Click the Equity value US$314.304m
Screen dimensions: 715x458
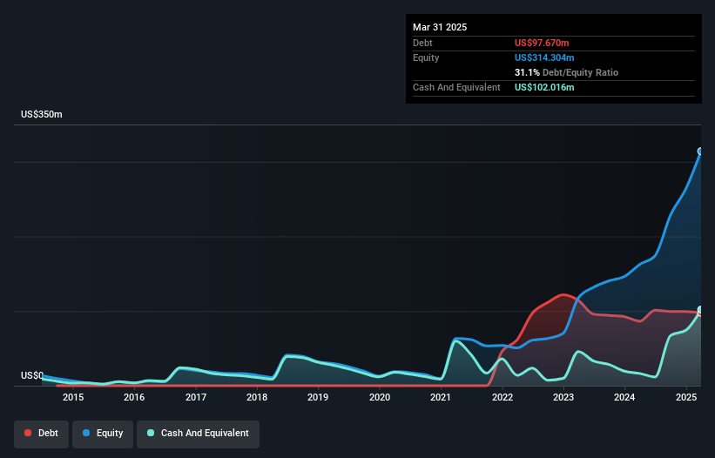tap(544, 57)
